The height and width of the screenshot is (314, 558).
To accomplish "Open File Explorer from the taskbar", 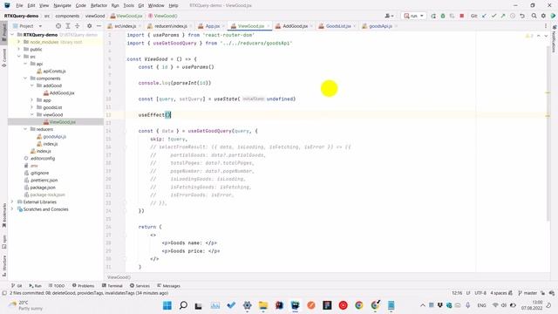I will click(263, 305).
